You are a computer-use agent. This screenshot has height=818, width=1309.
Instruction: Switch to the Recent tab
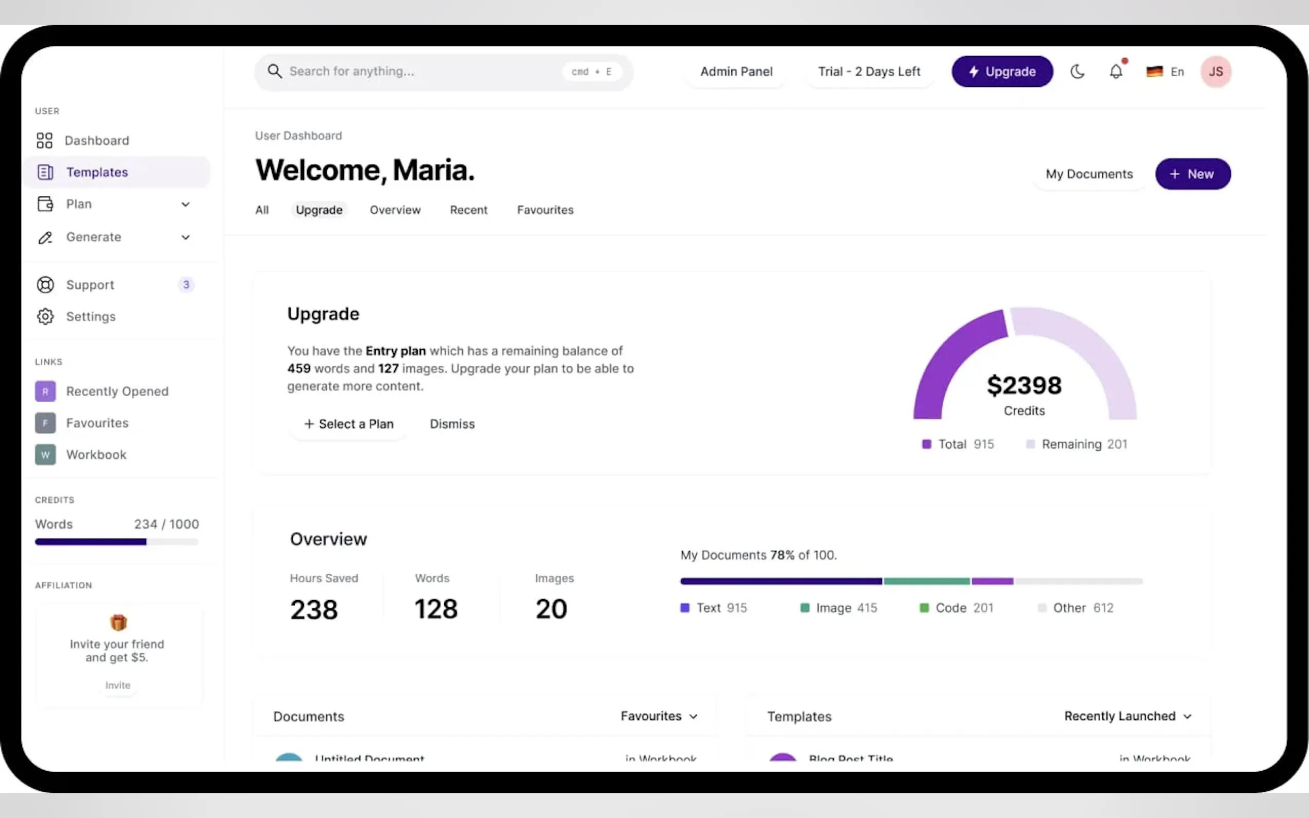click(x=468, y=210)
